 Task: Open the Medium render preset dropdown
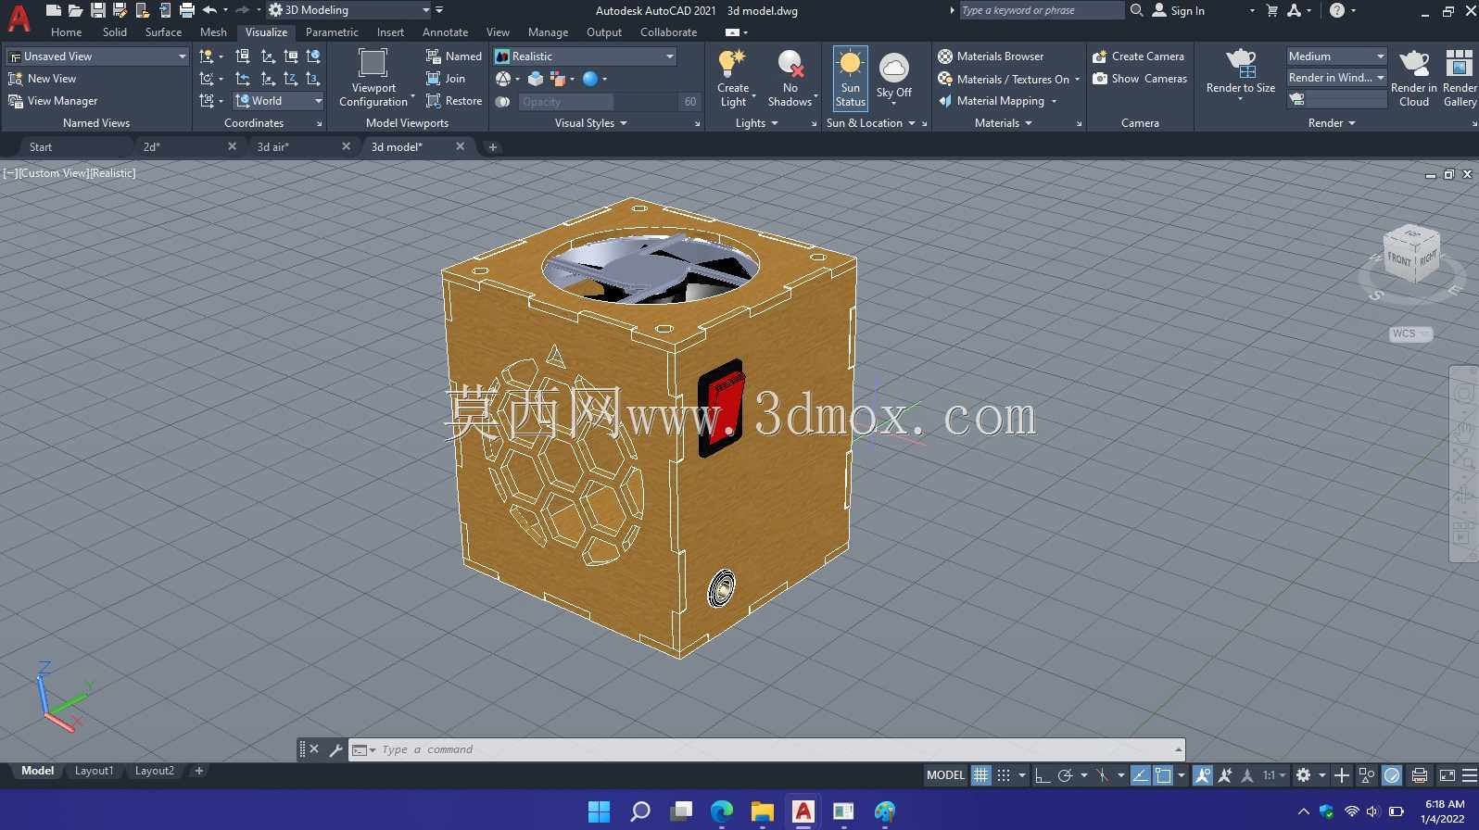coord(1336,57)
